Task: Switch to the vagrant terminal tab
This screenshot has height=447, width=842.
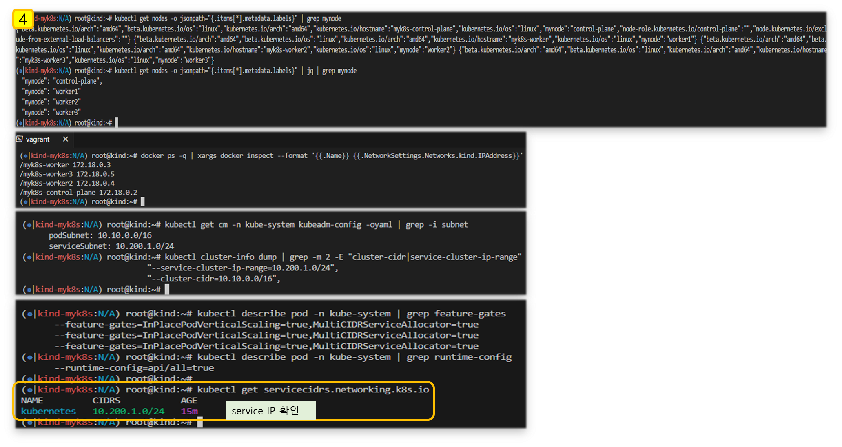Action: 38,139
